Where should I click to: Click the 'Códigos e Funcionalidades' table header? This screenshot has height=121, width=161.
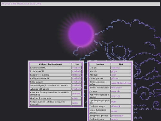50,64
